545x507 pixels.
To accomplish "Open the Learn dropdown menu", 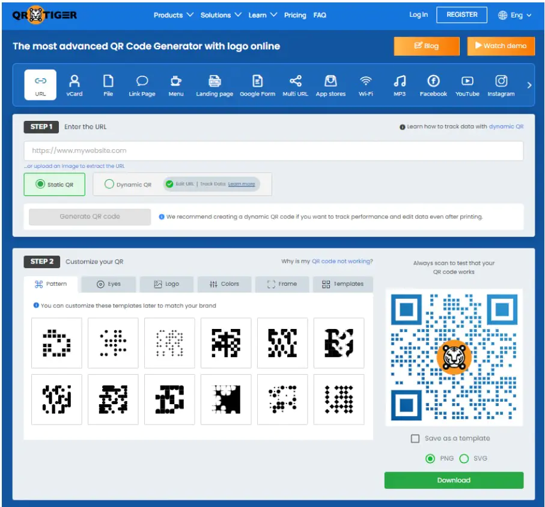I will 263,15.
